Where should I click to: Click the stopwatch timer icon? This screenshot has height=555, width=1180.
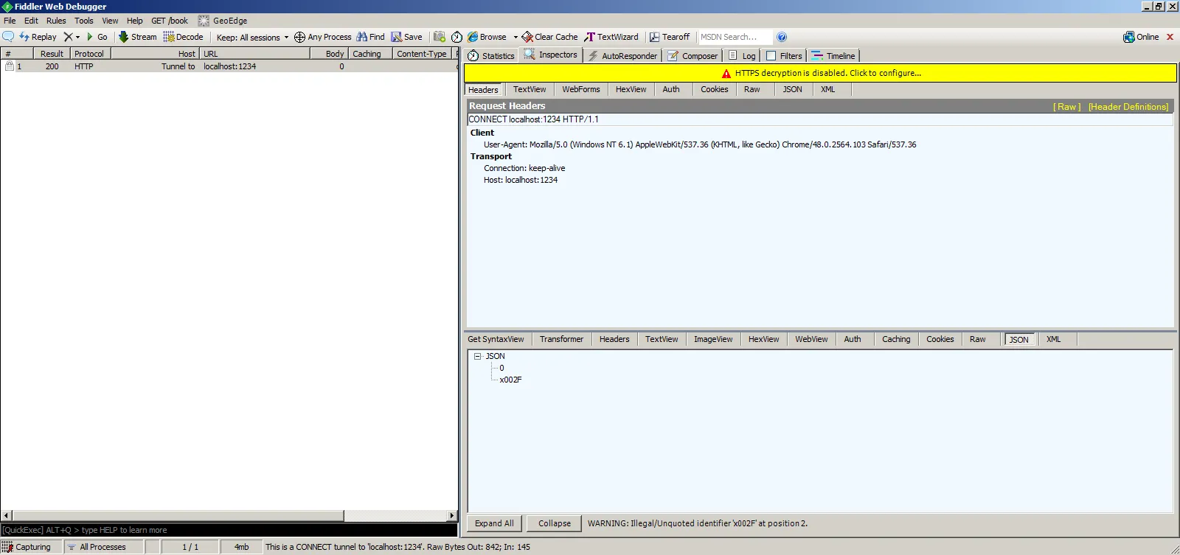click(457, 37)
